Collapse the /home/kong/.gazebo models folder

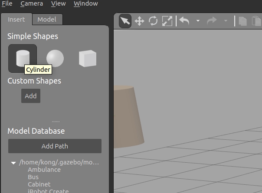click(x=13, y=163)
